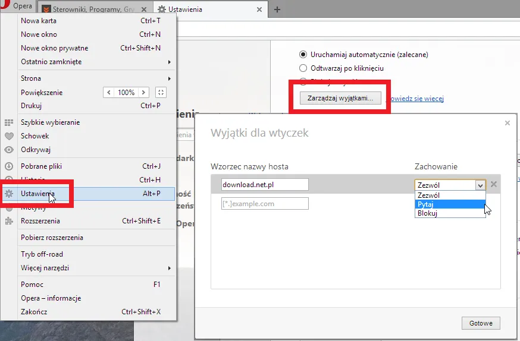Click the Pobrane pliki download icon

pos(9,166)
